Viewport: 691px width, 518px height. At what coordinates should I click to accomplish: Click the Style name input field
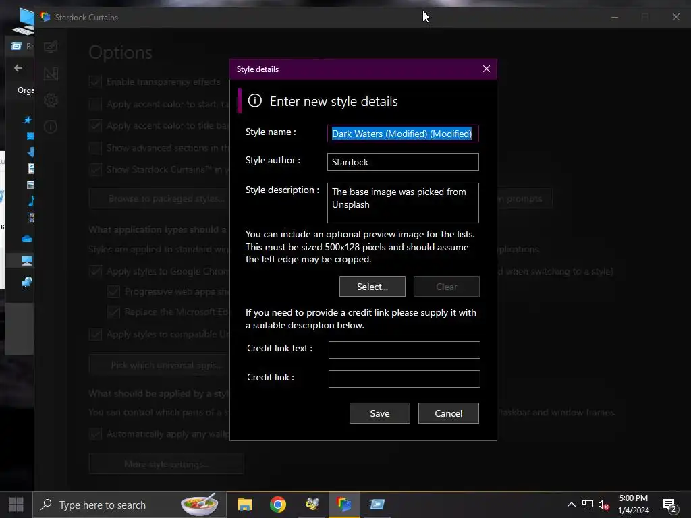point(403,134)
